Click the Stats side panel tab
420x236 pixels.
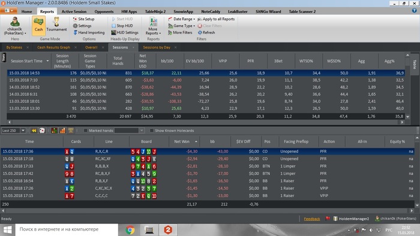pos(4,58)
